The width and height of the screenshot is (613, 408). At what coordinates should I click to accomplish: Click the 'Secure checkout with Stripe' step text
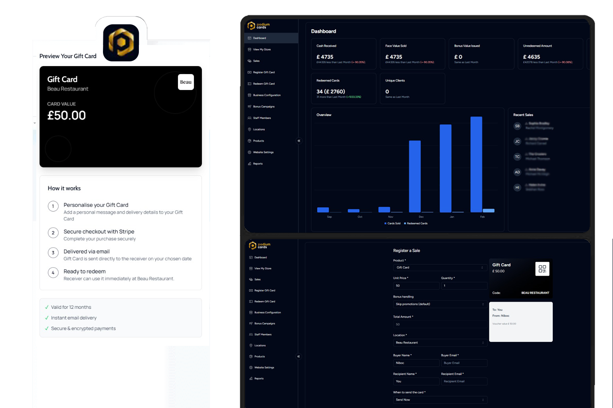coord(99,231)
